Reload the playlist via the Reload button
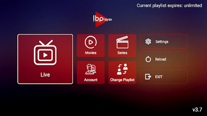 coord(164,59)
